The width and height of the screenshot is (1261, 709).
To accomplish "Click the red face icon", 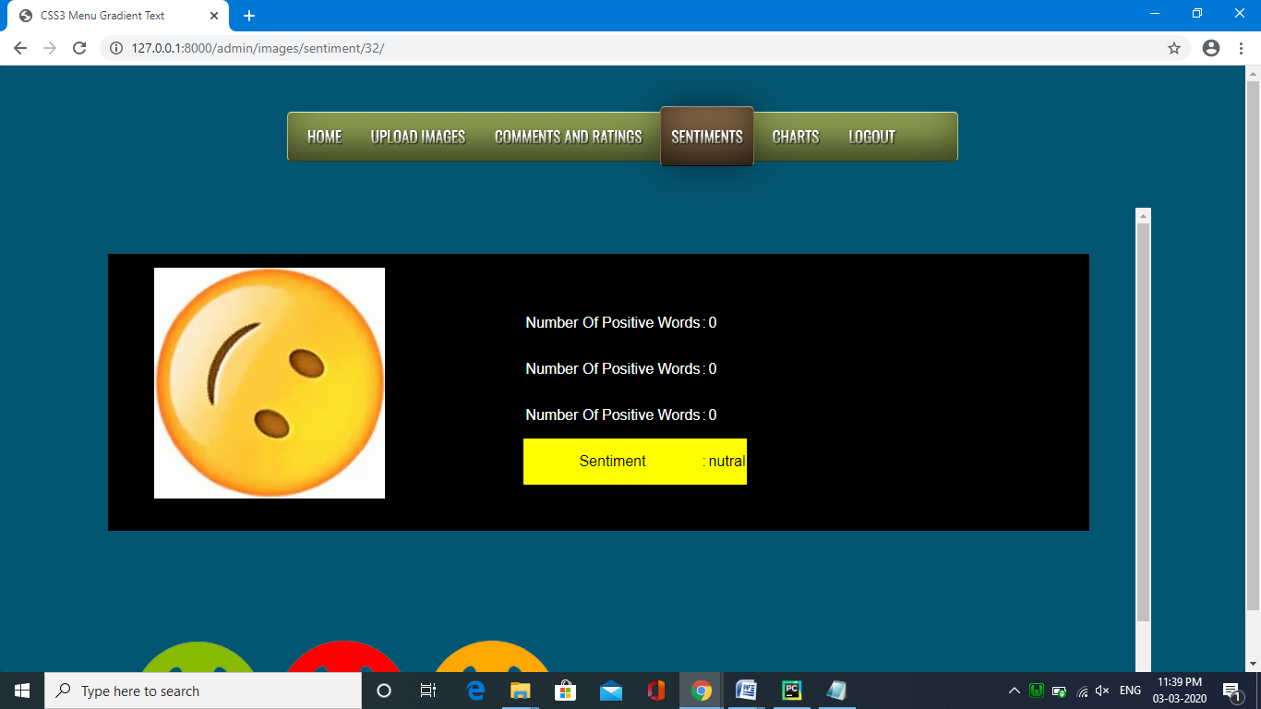I will [342, 657].
